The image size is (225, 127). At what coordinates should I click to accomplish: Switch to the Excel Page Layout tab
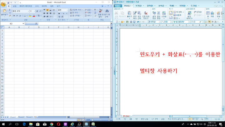[x=26, y=6]
